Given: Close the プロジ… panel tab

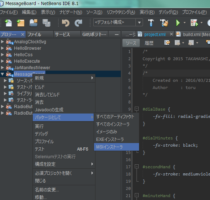Looking at the screenshot, I should pos(23,35).
